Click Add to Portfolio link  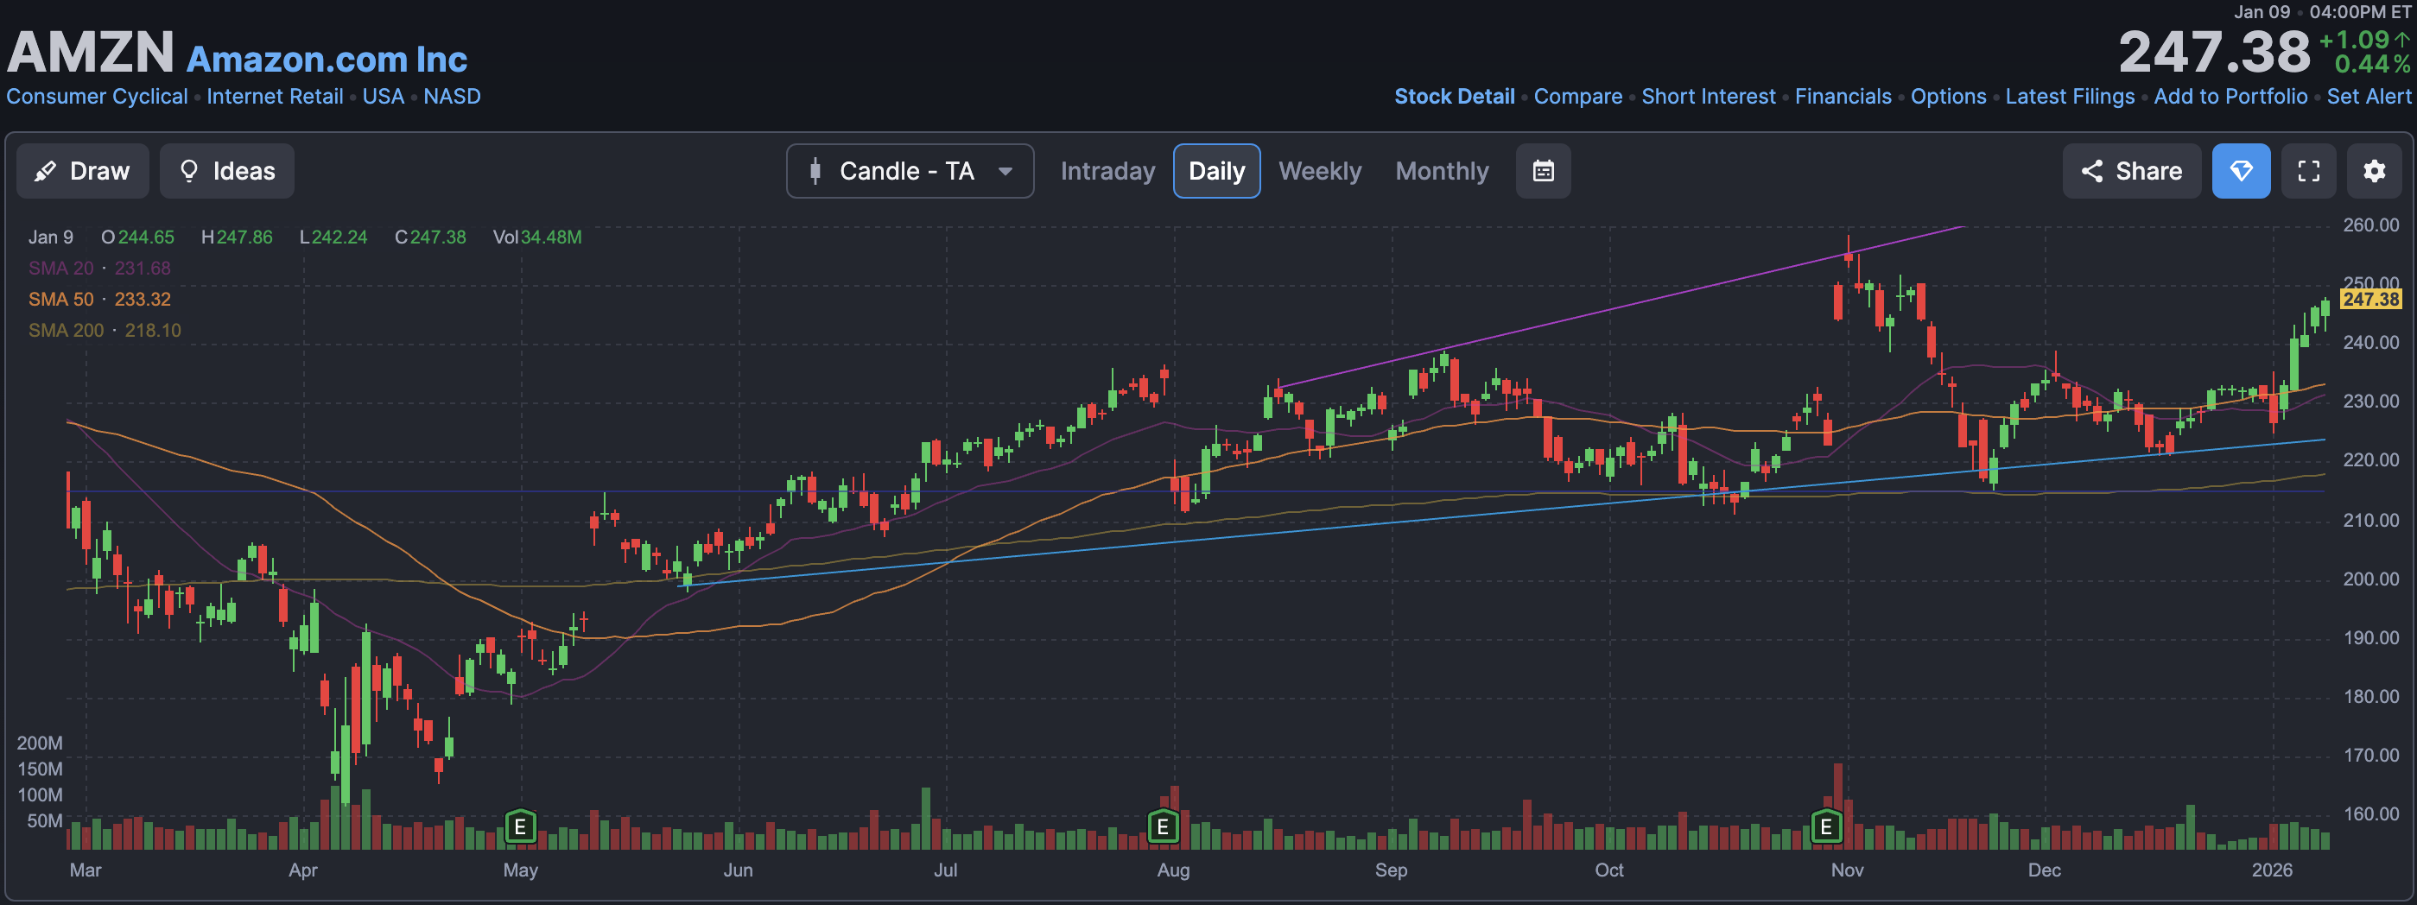tap(2230, 97)
